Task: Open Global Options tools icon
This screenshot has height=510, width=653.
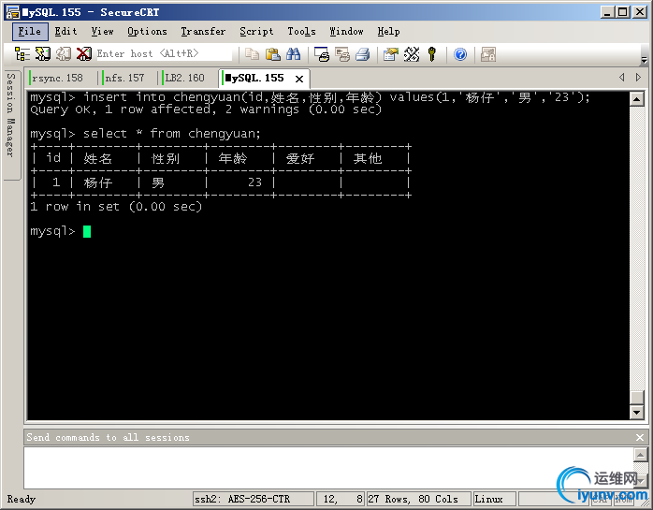Action: pyautogui.click(x=412, y=54)
